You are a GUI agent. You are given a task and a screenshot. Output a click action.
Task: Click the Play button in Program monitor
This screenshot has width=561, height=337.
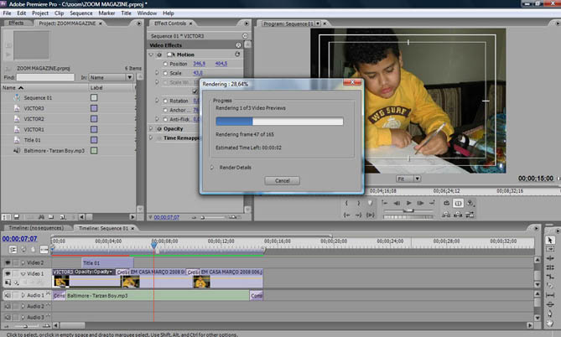tap(409, 204)
